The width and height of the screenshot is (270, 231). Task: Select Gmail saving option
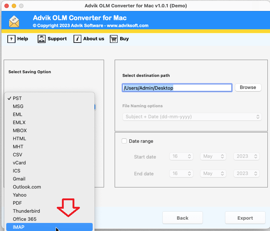pos(49,179)
